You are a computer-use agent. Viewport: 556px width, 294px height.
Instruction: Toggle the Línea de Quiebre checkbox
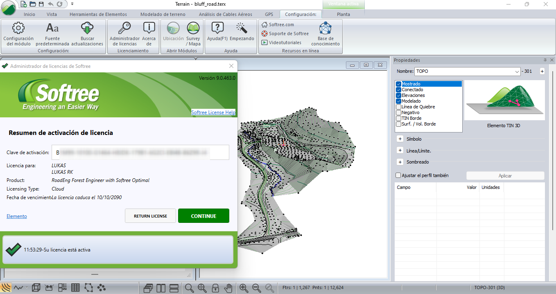[x=398, y=107]
